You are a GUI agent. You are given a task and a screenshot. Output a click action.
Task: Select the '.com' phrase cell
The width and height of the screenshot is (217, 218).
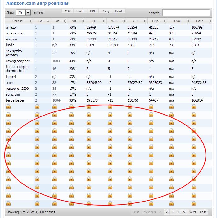pyautogui.click(x=19, y=83)
